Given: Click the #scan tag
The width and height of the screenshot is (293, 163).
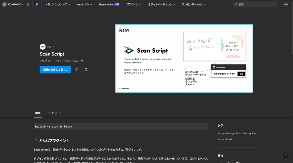Looking at the screenshot, I should click(x=221, y=139).
